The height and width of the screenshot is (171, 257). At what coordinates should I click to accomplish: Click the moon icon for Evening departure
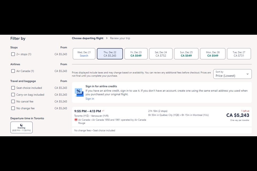tap(21, 125)
